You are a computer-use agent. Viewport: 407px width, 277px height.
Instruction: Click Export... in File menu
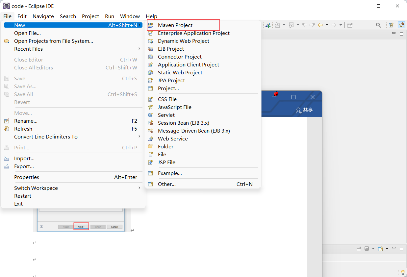[73, 166]
